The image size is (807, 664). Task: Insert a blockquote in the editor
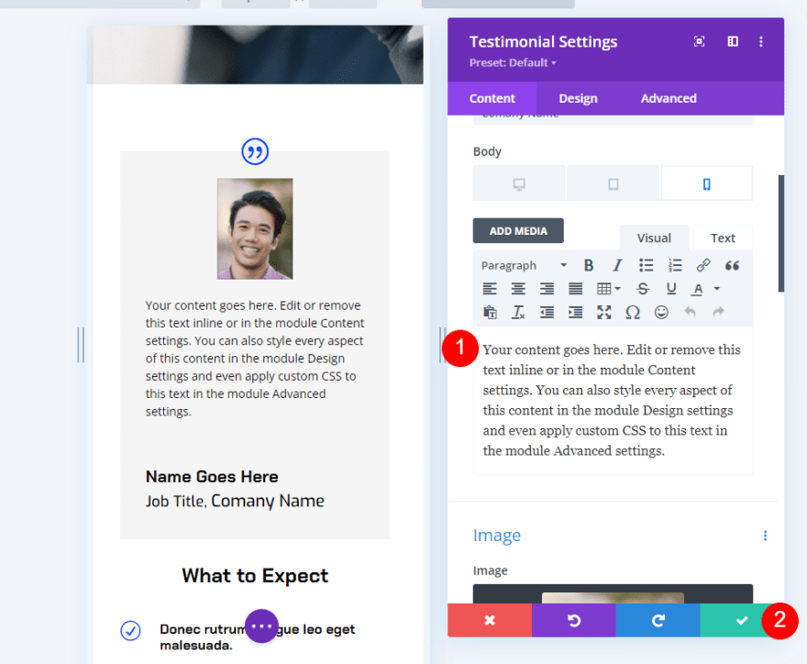(x=732, y=265)
